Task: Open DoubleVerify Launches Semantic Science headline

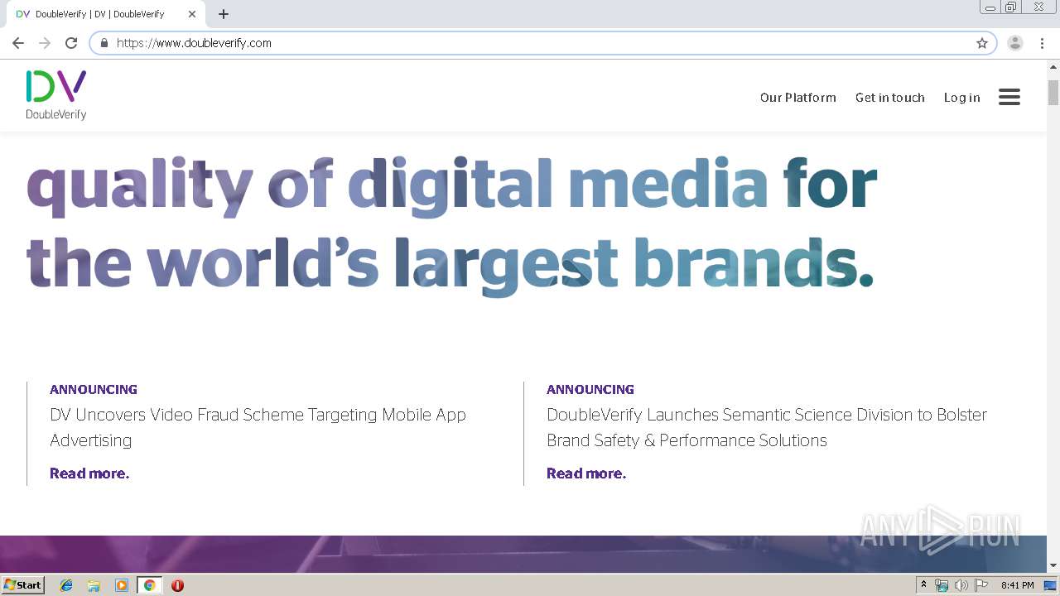Action: [767, 427]
